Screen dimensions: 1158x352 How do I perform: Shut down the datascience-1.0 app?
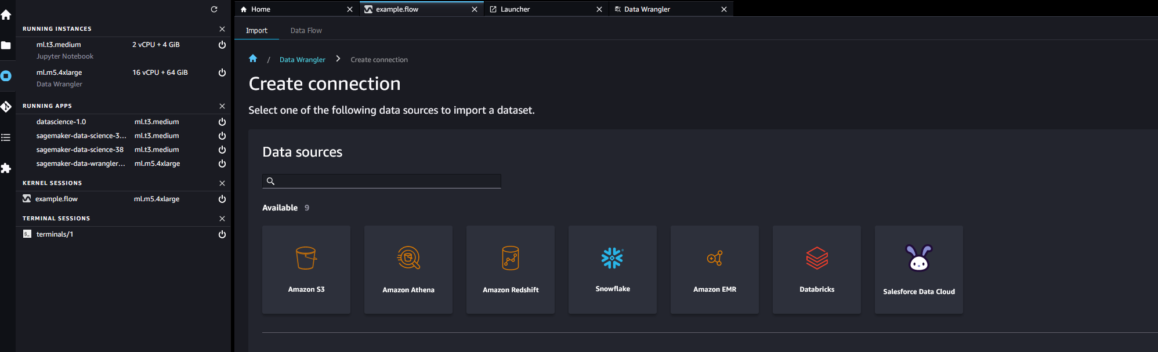click(222, 122)
